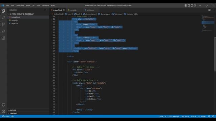
Task: Toggle secondary side bar visibility
Action: [x=192, y=5]
